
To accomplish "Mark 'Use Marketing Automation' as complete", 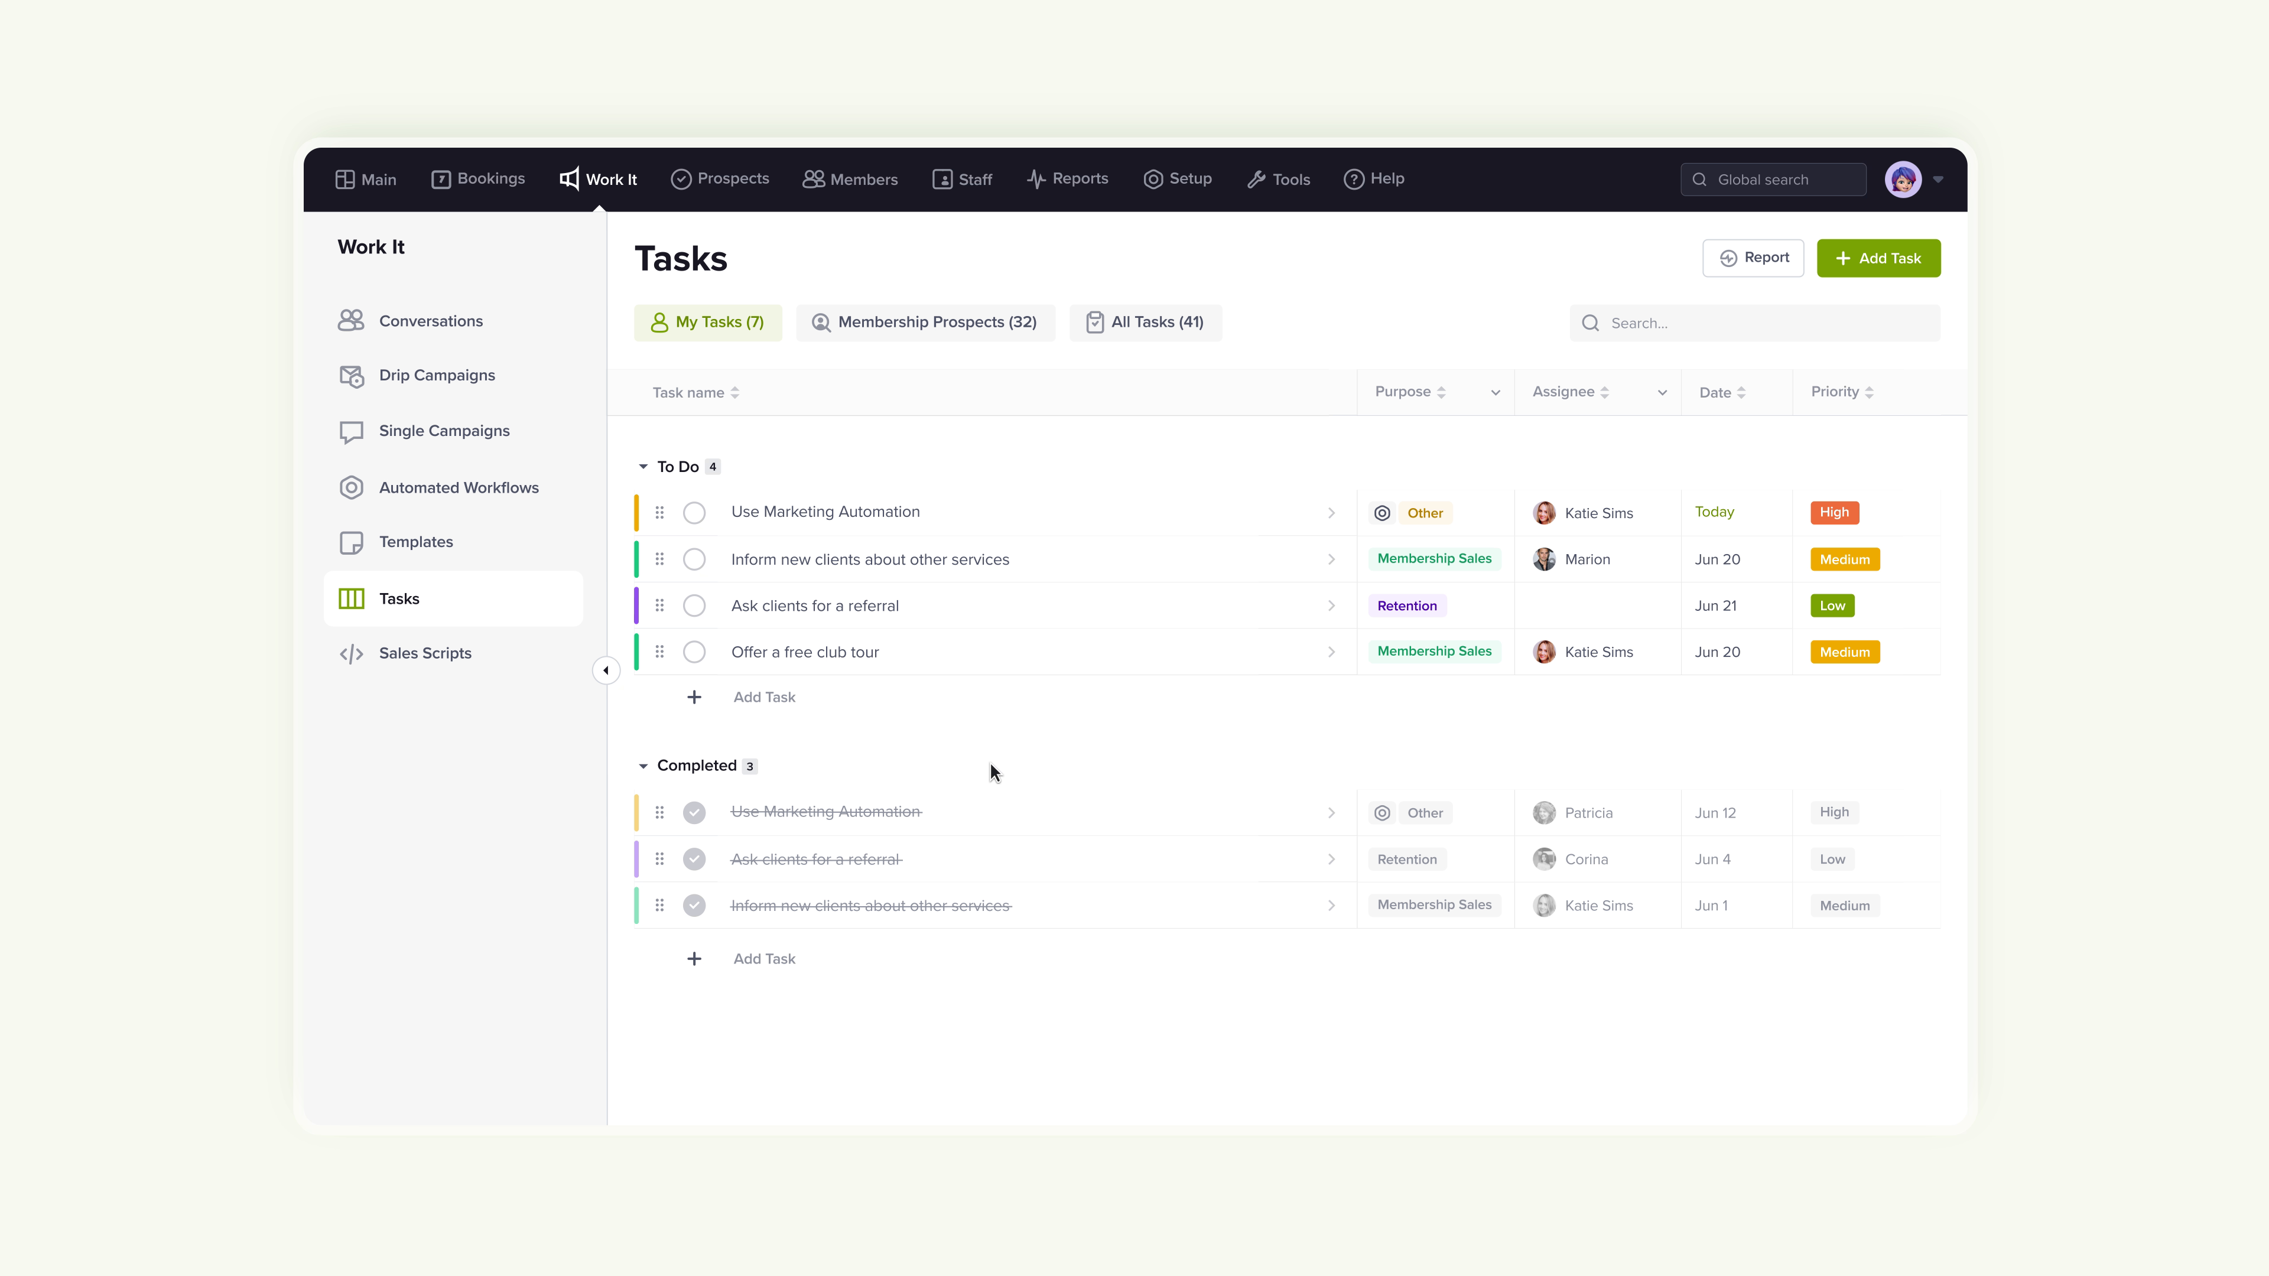I will point(694,512).
